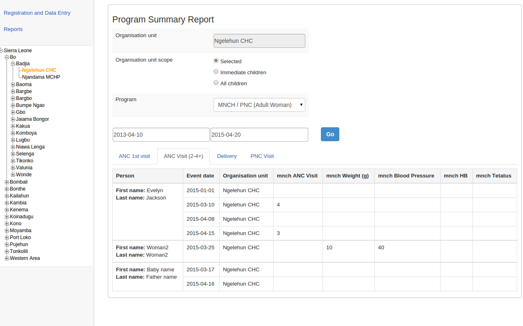Expand the Western Area node
The height and width of the screenshot is (326, 523).
(x=7, y=258)
